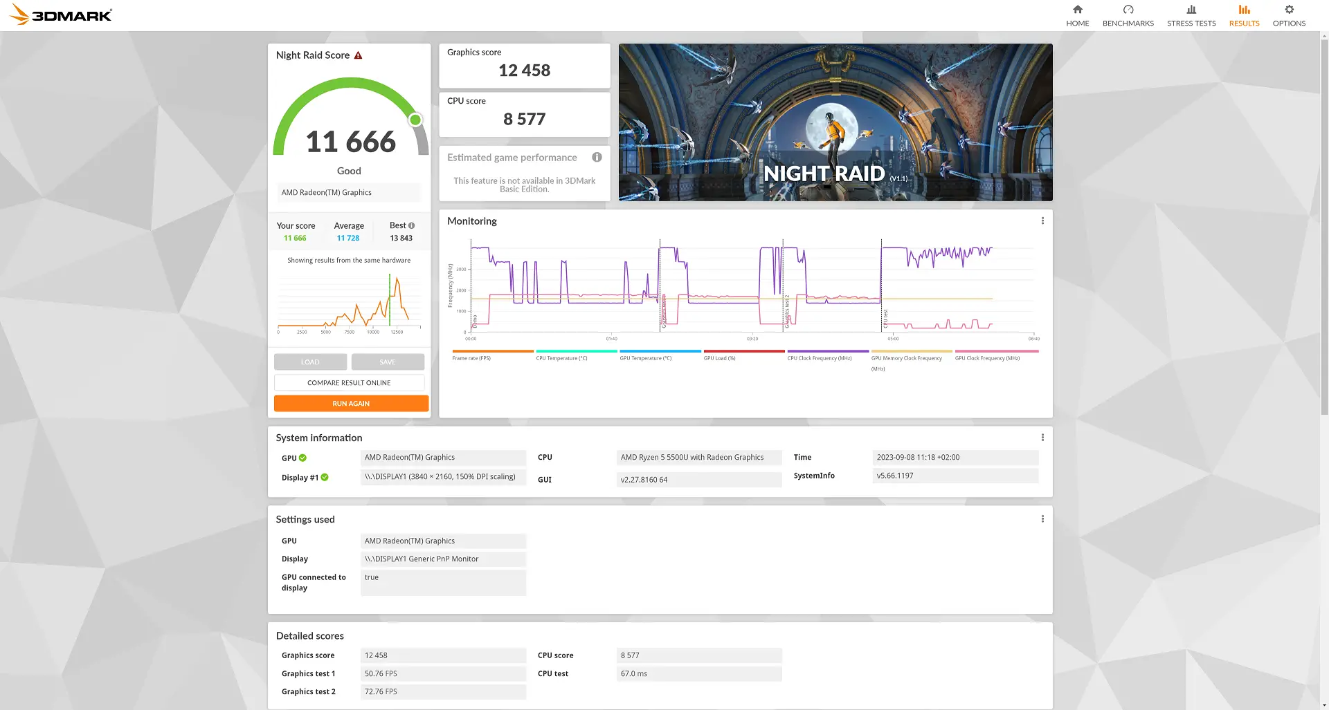Click the info icon for Estimated game performance
This screenshot has height=710, width=1329.
[x=597, y=158]
